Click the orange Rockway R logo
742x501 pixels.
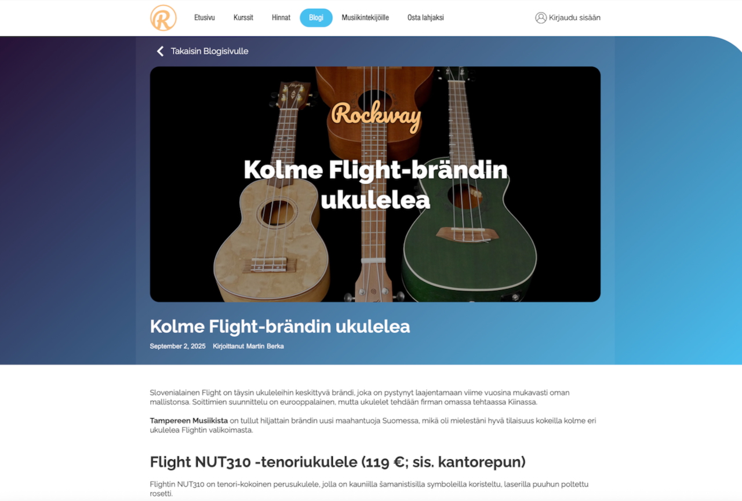pos(163,18)
